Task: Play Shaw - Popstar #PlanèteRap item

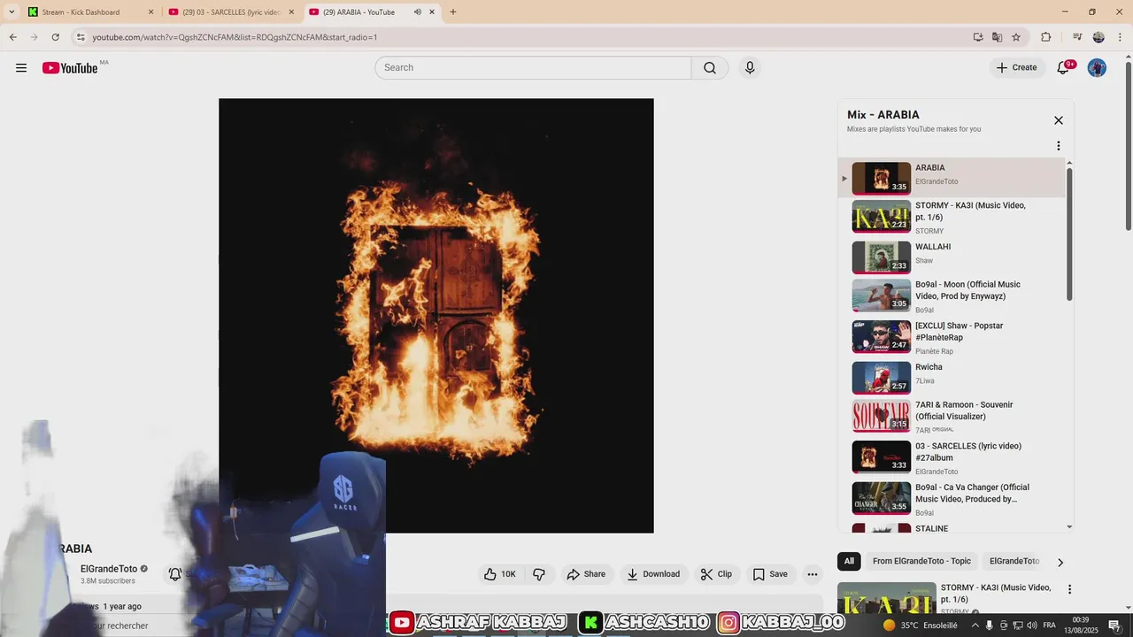Action: [x=952, y=337]
